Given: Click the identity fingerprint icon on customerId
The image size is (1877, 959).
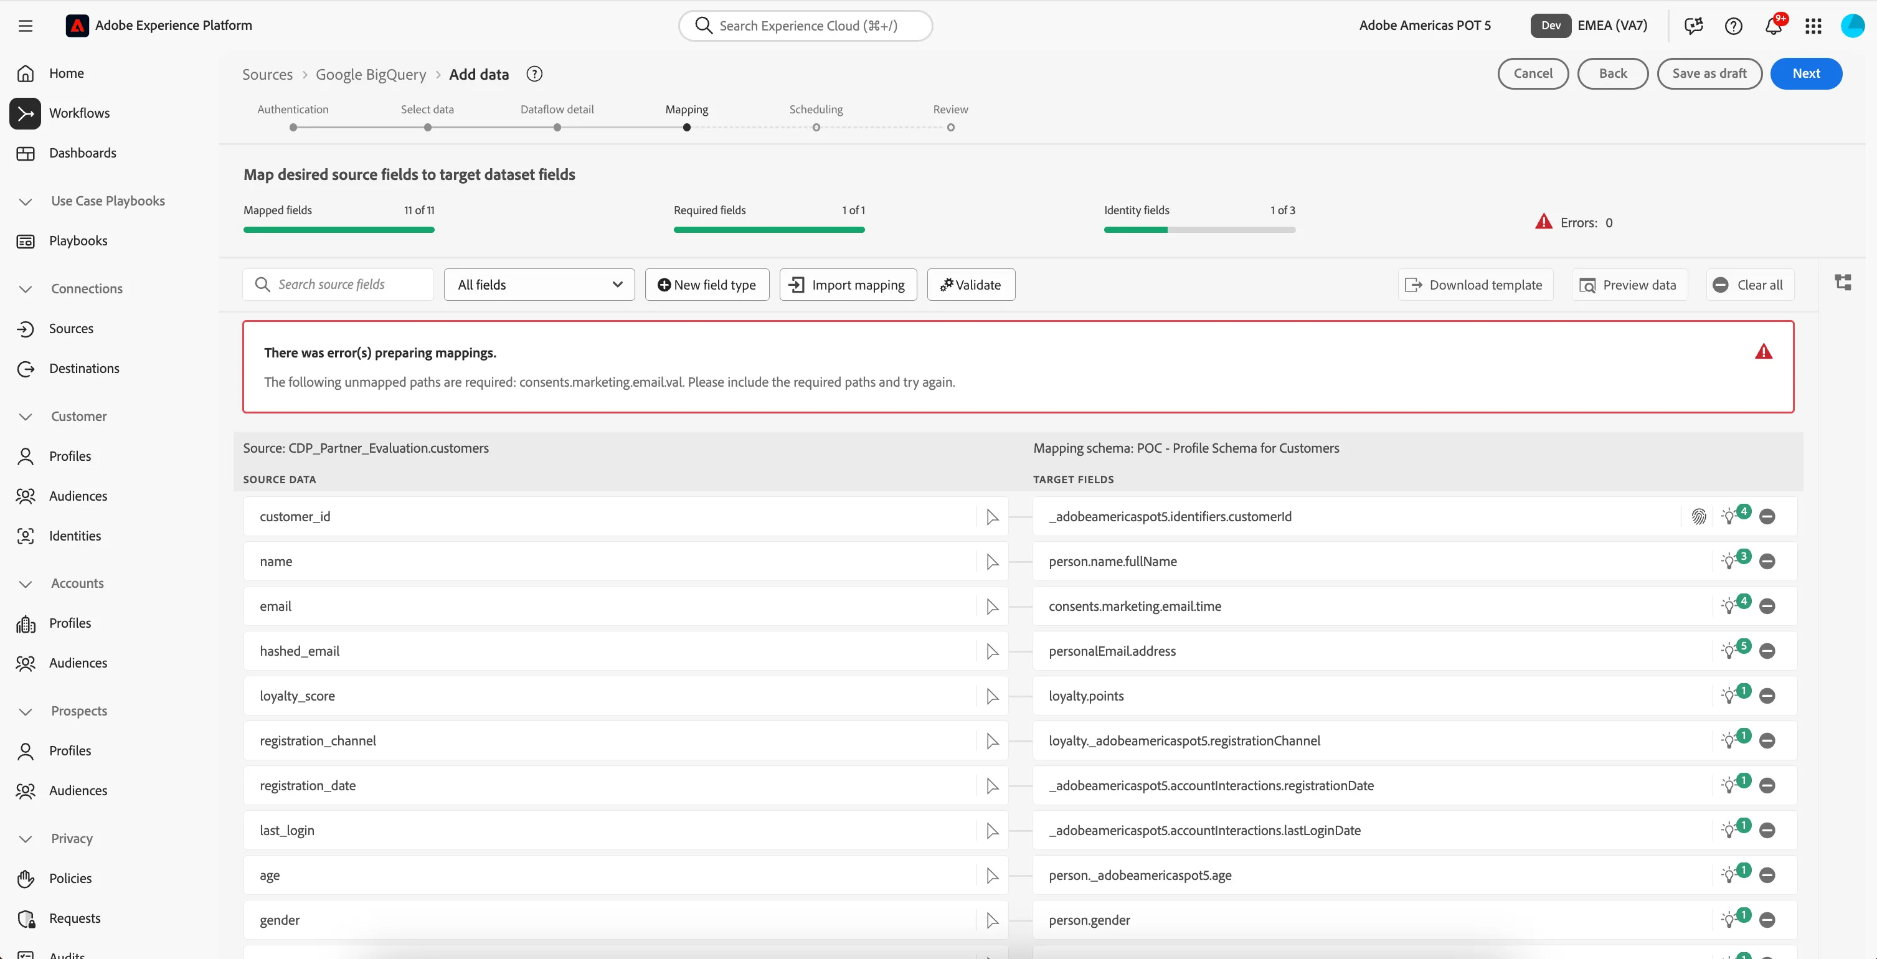Looking at the screenshot, I should click(x=1698, y=517).
